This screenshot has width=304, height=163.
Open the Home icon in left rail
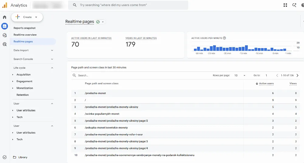(5, 17)
